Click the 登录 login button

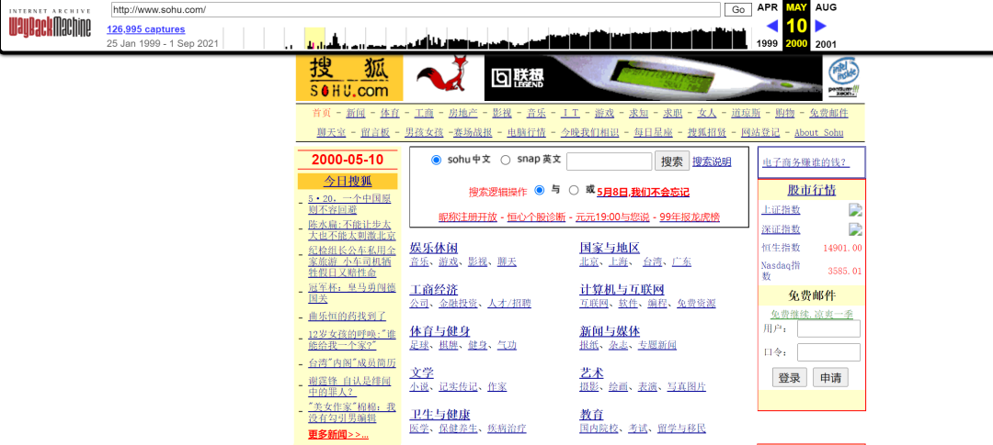[789, 378]
